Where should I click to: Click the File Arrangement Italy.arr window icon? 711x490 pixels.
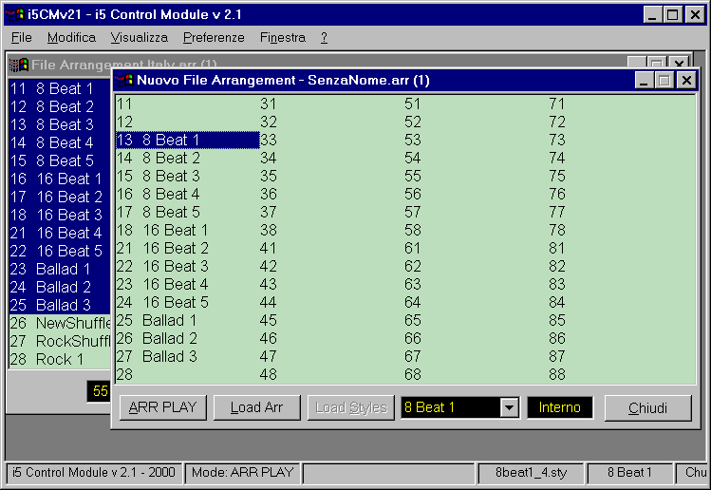18,65
